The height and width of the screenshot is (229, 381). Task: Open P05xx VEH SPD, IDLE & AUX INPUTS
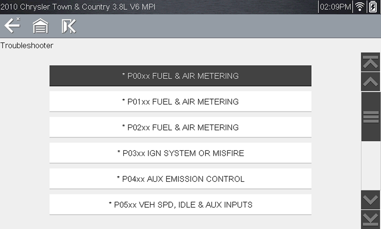coord(180,205)
